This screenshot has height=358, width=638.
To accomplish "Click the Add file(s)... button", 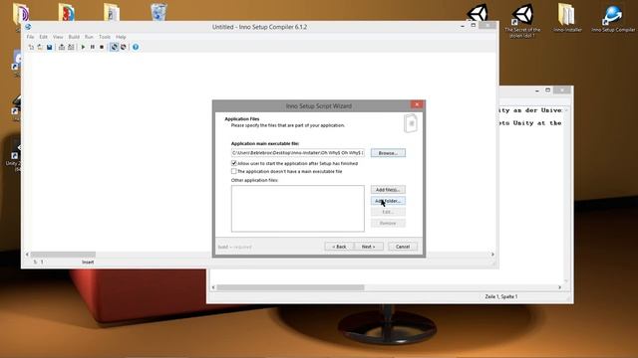I will pos(388,190).
